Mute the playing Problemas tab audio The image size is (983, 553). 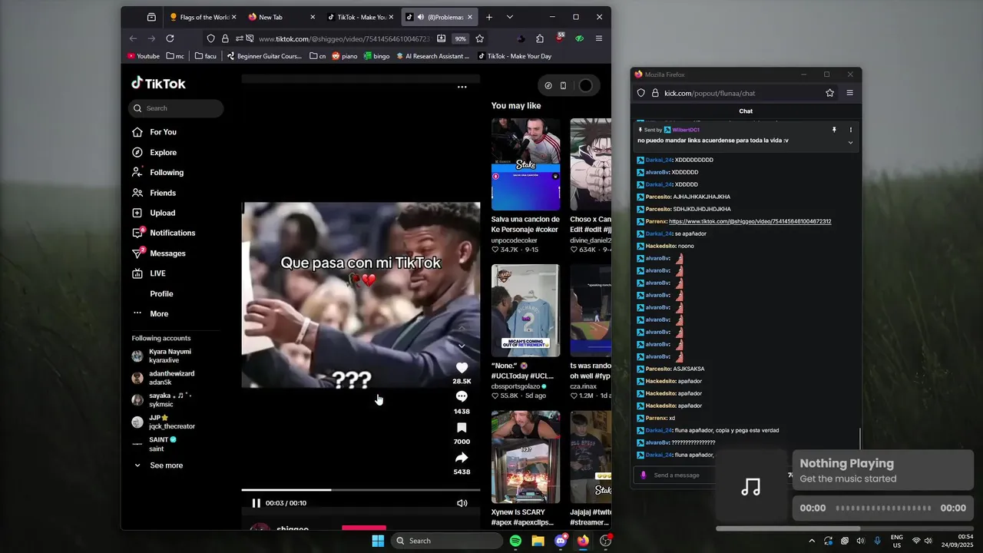point(421,17)
